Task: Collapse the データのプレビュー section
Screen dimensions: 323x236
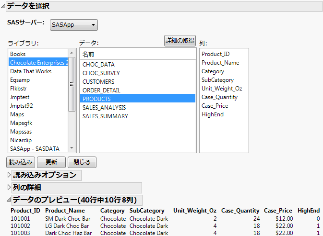Action: click(9, 200)
